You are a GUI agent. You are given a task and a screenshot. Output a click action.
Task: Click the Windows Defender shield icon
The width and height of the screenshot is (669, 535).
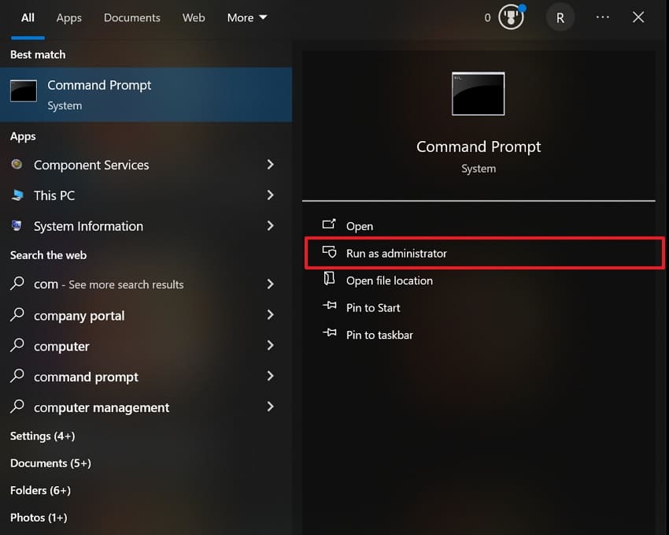point(510,17)
